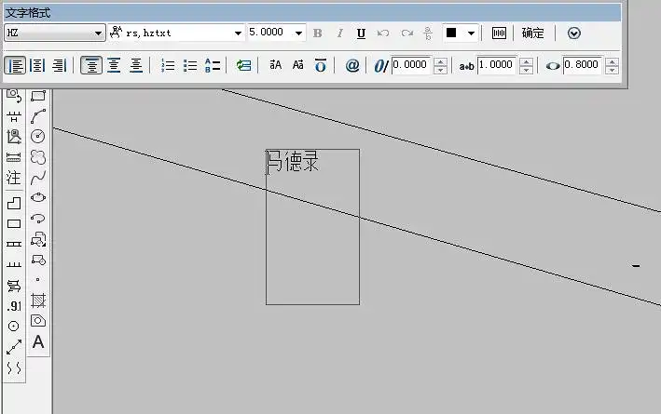This screenshot has height=414, width=661.
Task: Toggle underline text formatting
Action: pyautogui.click(x=361, y=33)
